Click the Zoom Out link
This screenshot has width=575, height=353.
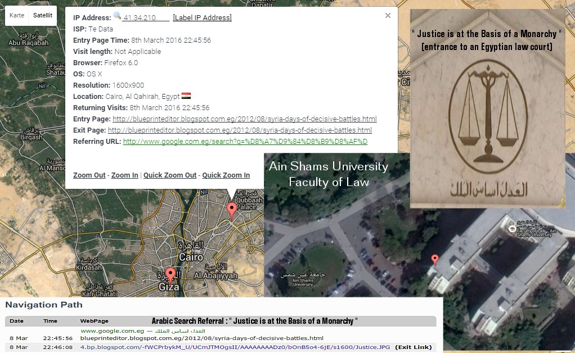point(89,175)
